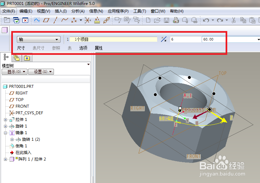Open the 选项 dashboard tab

tap(83, 48)
